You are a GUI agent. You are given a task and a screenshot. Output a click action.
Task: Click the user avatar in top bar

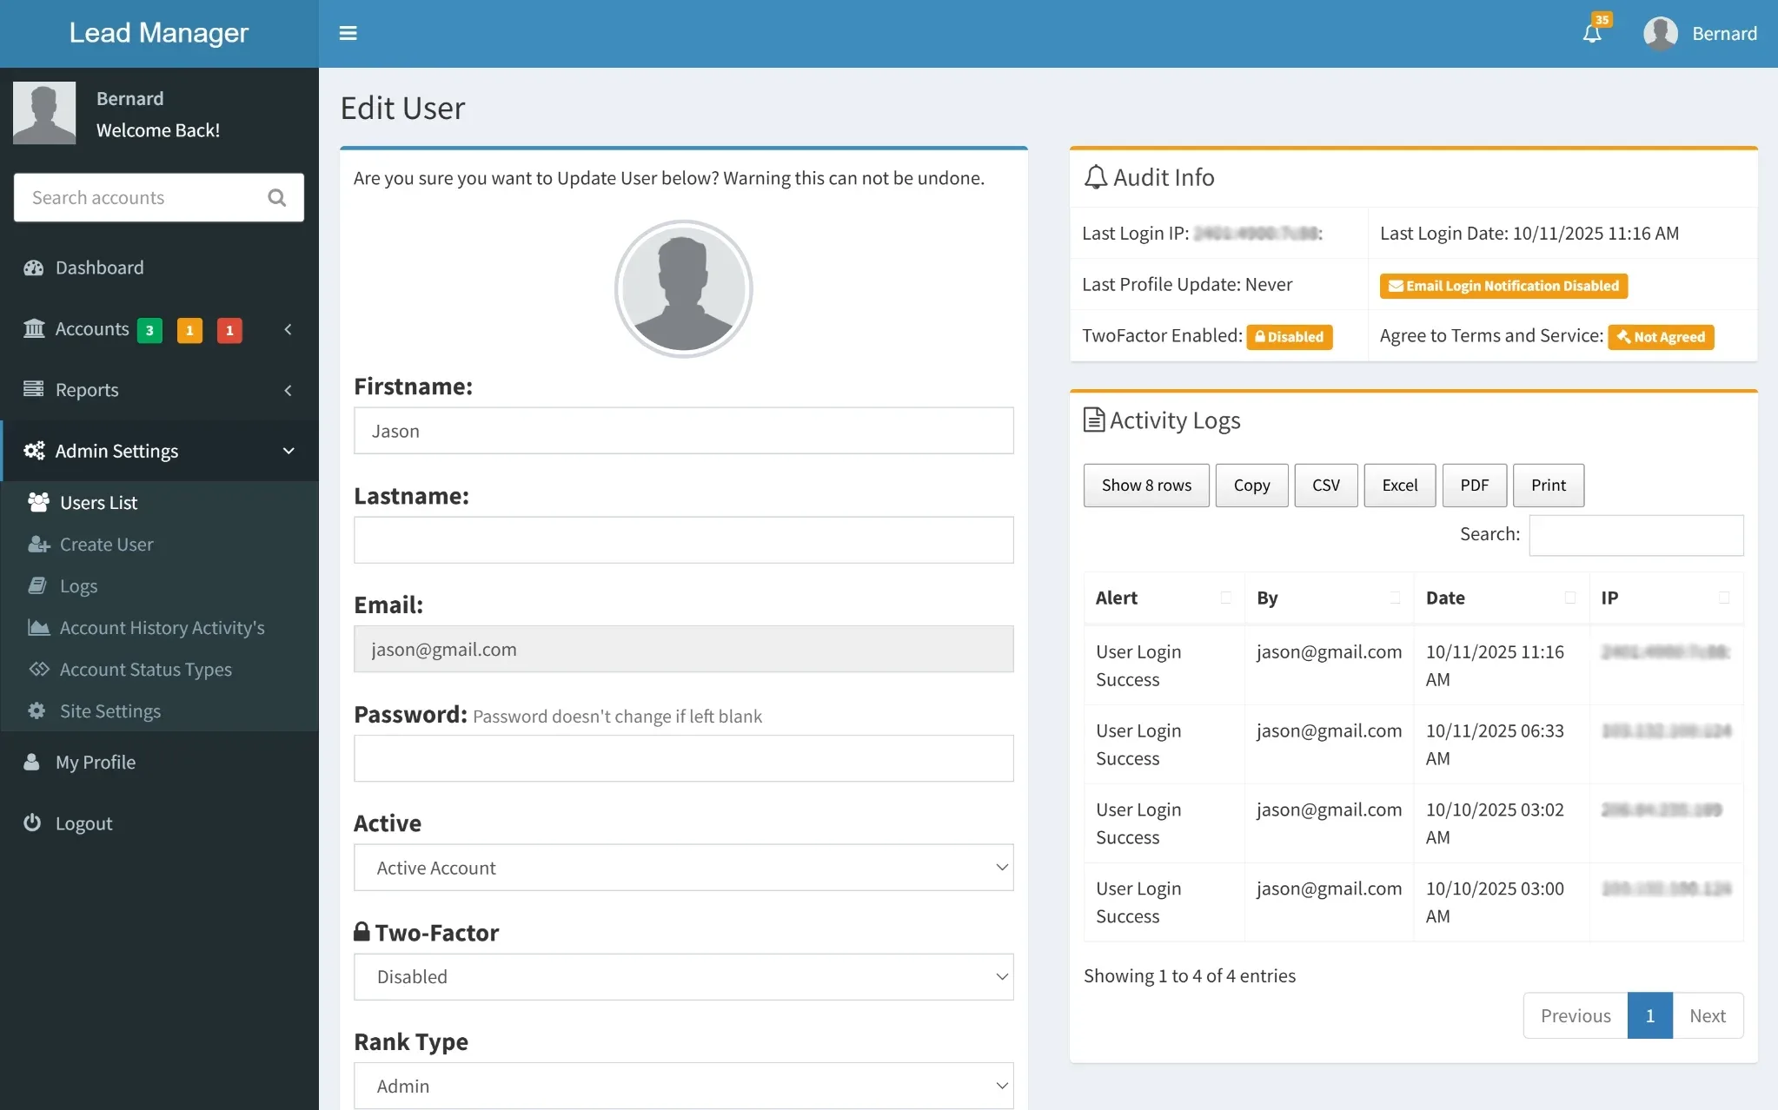coord(1660,33)
